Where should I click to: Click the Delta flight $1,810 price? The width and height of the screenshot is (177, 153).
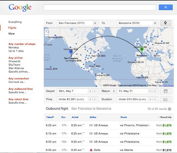pos(167,150)
